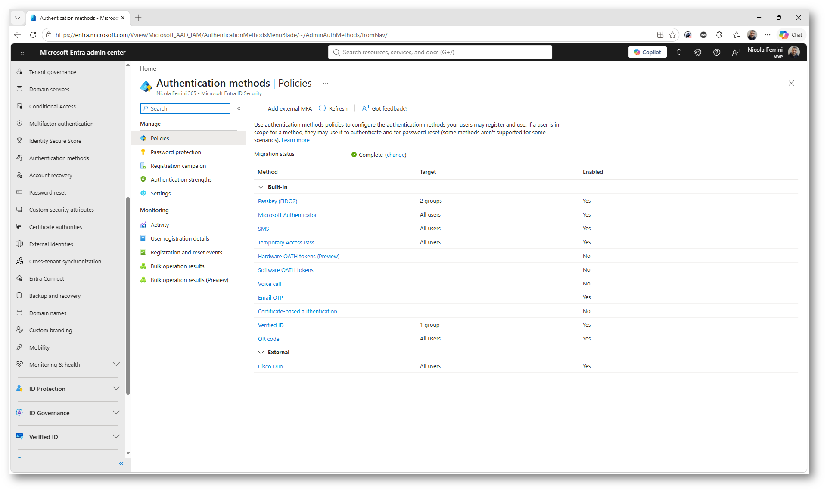The height and width of the screenshot is (492, 827).
Task: Sort by the Enabled column header
Action: [x=593, y=172]
